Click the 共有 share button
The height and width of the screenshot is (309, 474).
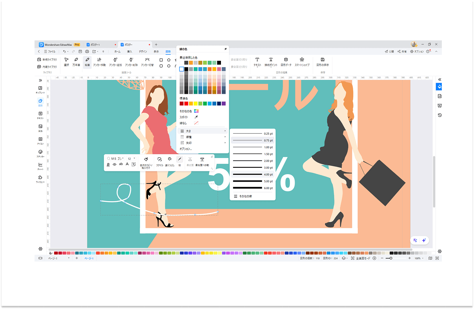click(x=401, y=51)
